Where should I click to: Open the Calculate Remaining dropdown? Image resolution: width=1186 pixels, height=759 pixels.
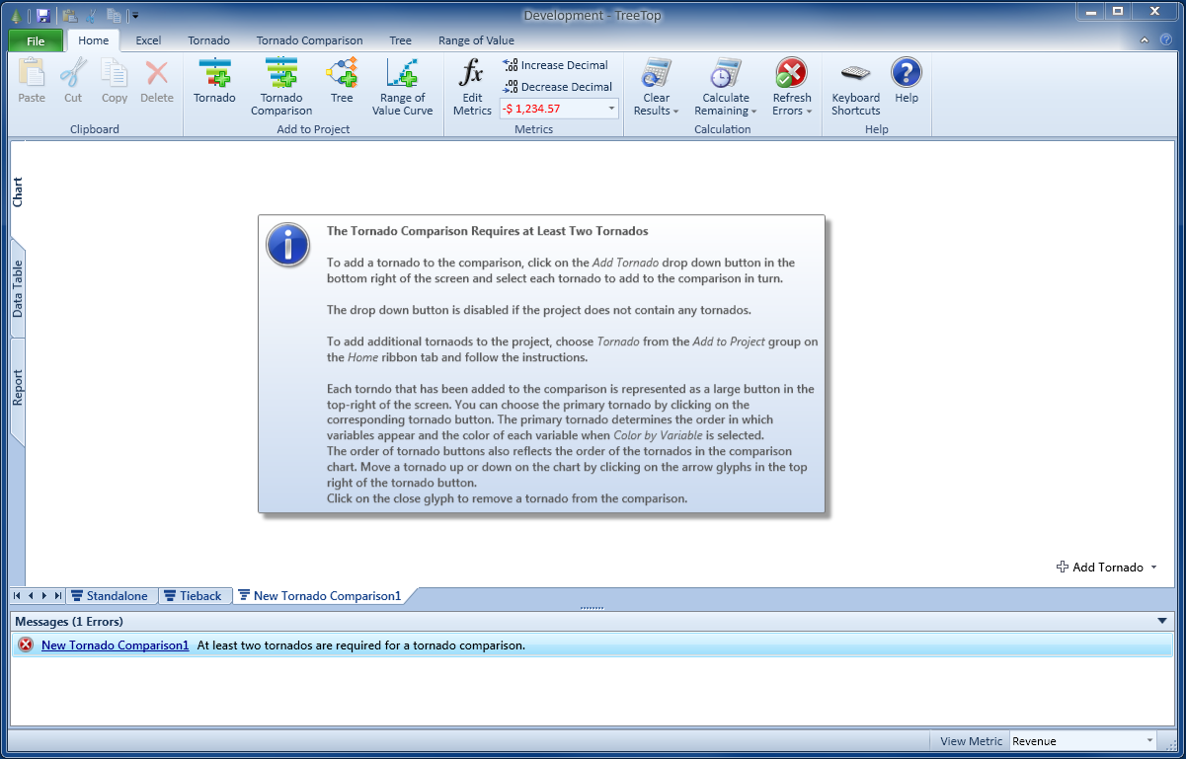click(x=726, y=111)
